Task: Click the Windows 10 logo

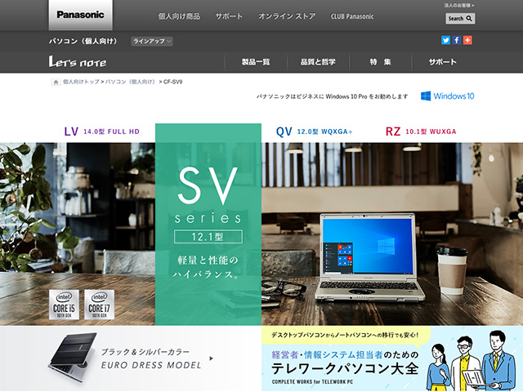Action: click(447, 96)
